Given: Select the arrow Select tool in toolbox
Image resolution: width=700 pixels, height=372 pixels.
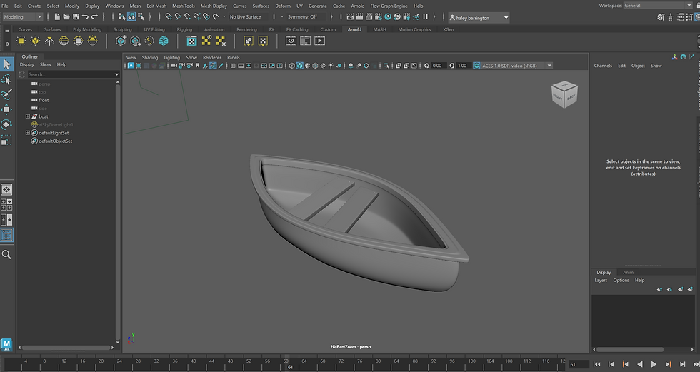Looking at the screenshot, I should tap(6, 64).
